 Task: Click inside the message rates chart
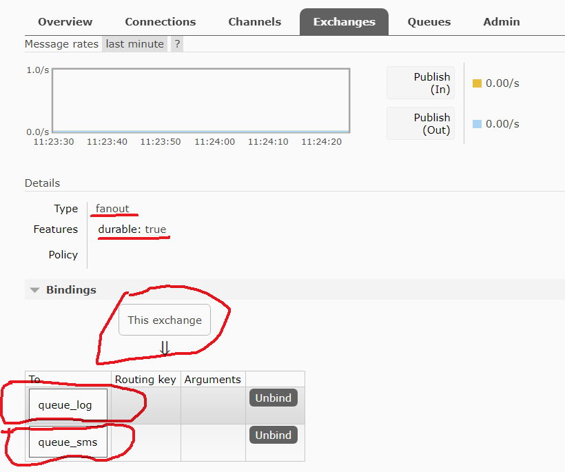point(201,101)
